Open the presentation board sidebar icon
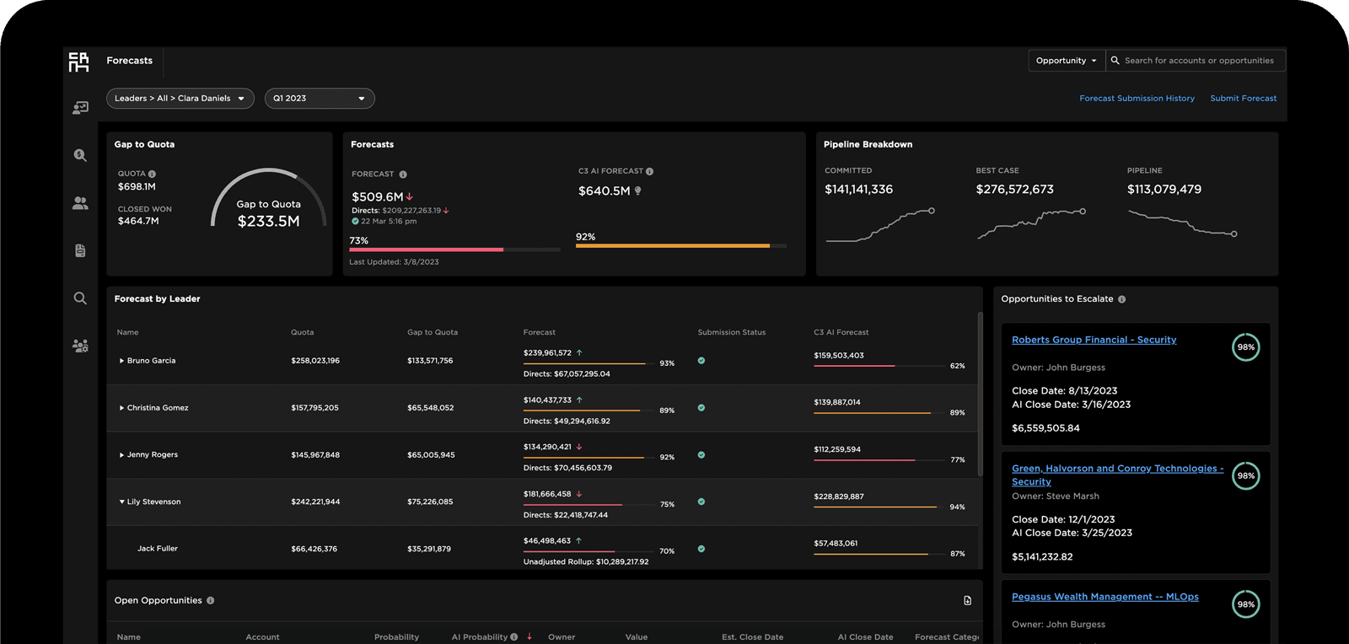Viewport: 1349px width, 644px height. pos(80,108)
